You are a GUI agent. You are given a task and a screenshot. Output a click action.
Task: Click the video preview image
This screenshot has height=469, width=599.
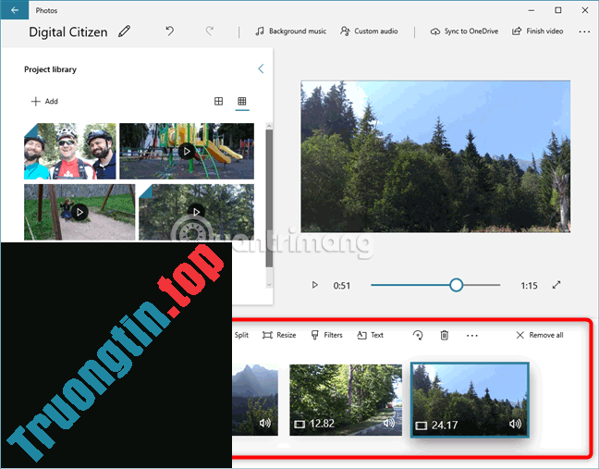[x=435, y=156]
